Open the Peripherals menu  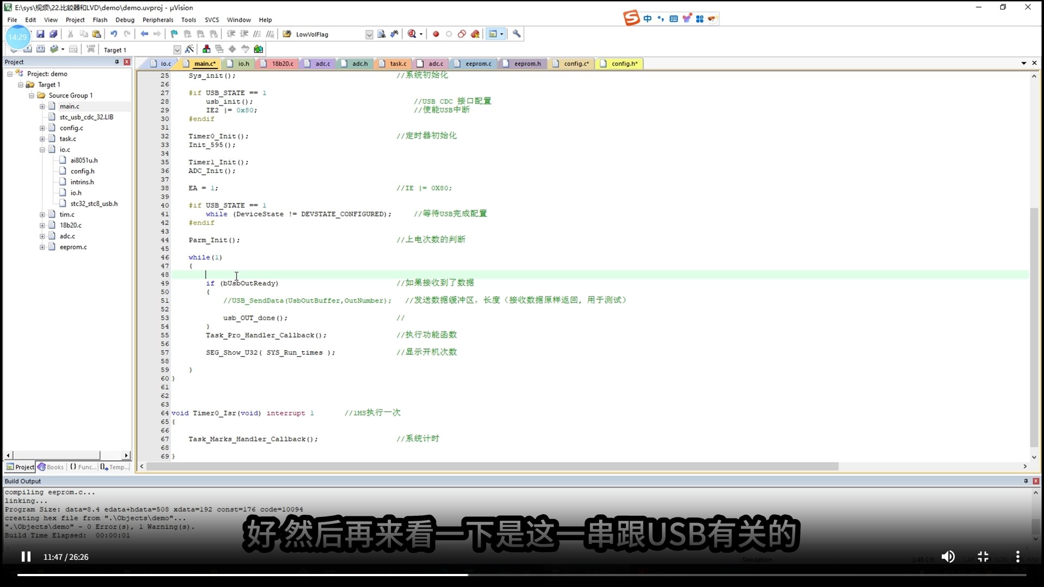158,20
